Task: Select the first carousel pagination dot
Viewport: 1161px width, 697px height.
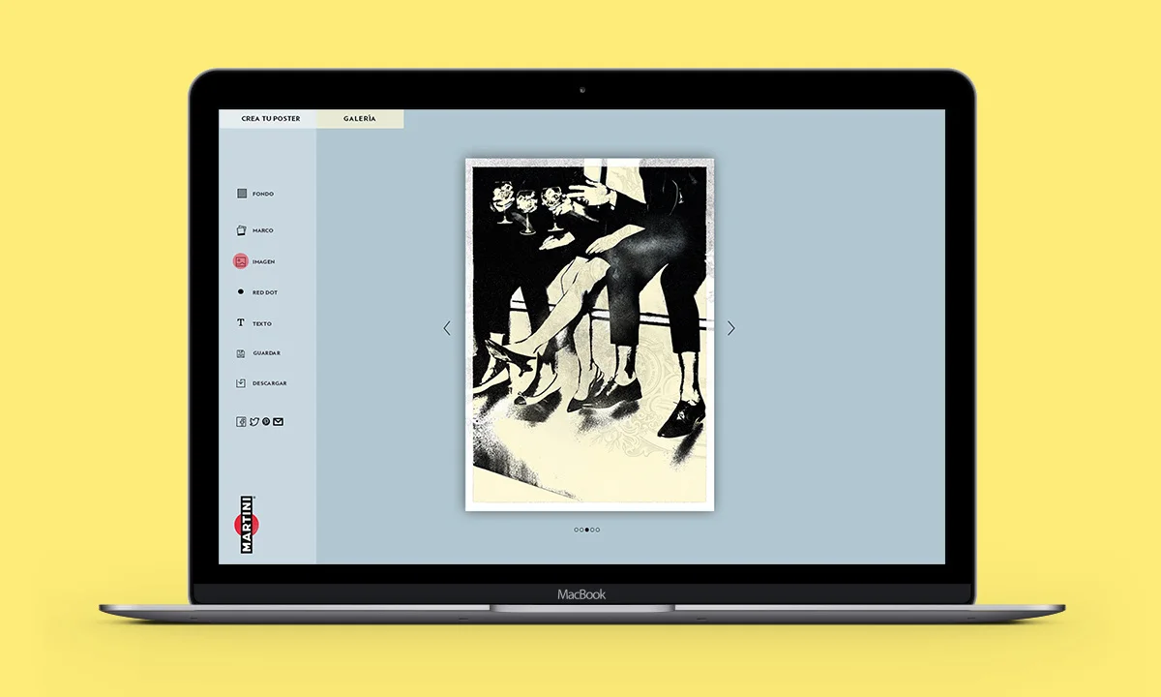Action: [577, 530]
